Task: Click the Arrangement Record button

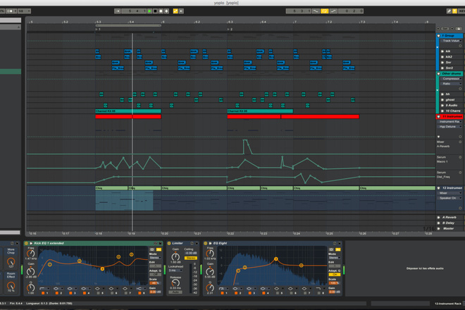Action: 161,11
